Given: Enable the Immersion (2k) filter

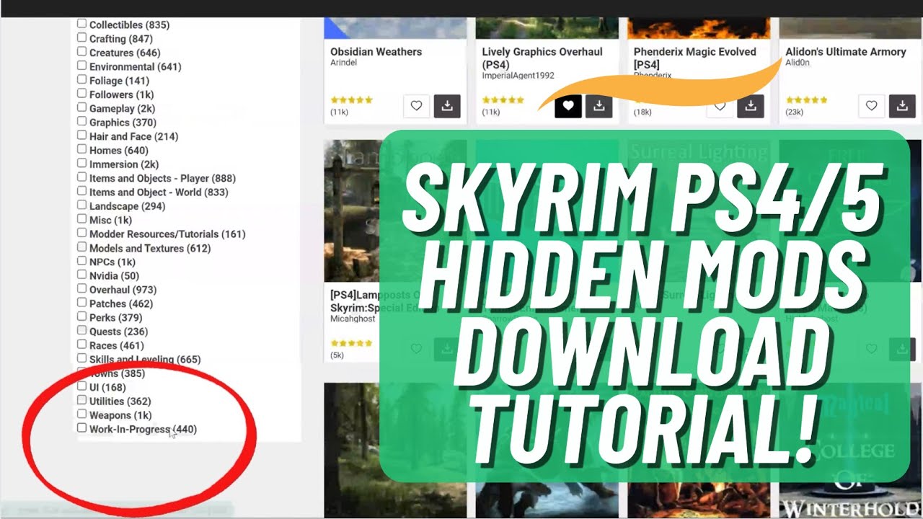Looking at the screenshot, I should (x=82, y=164).
